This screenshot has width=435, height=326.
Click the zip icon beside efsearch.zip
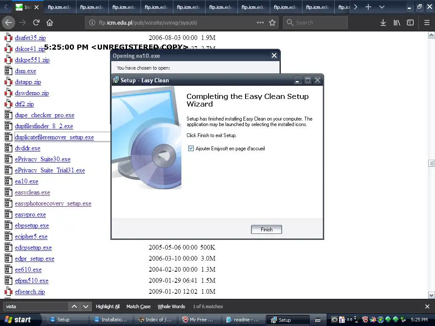click(x=8, y=291)
